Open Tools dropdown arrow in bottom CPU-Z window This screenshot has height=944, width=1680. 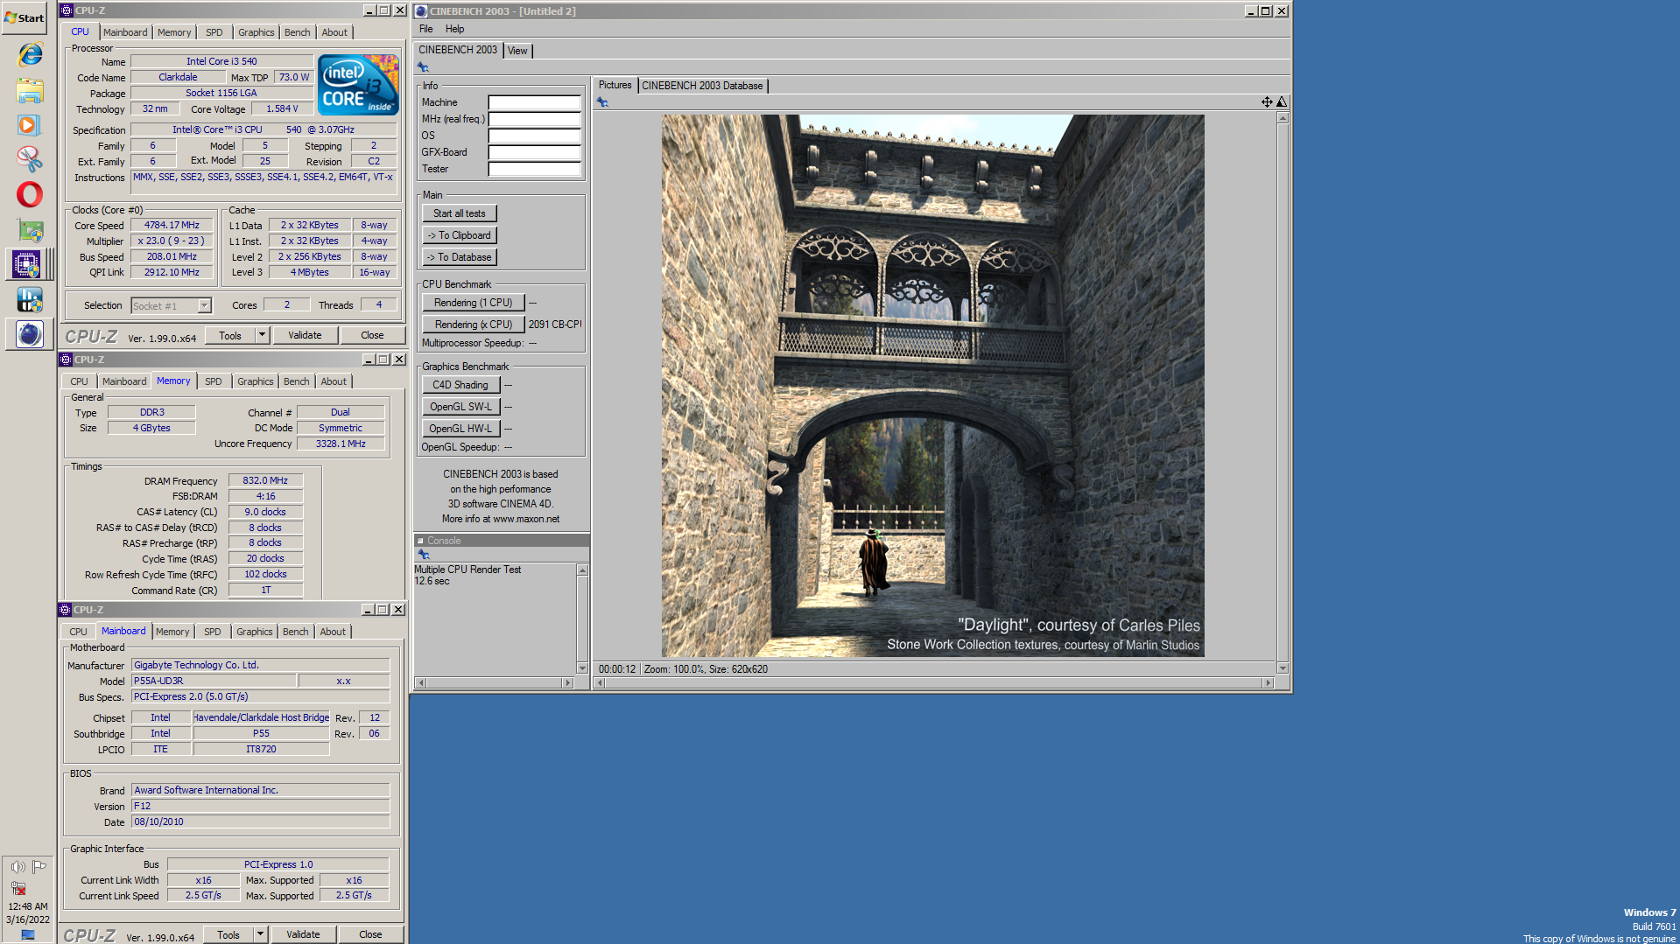click(x=259, y=934)
